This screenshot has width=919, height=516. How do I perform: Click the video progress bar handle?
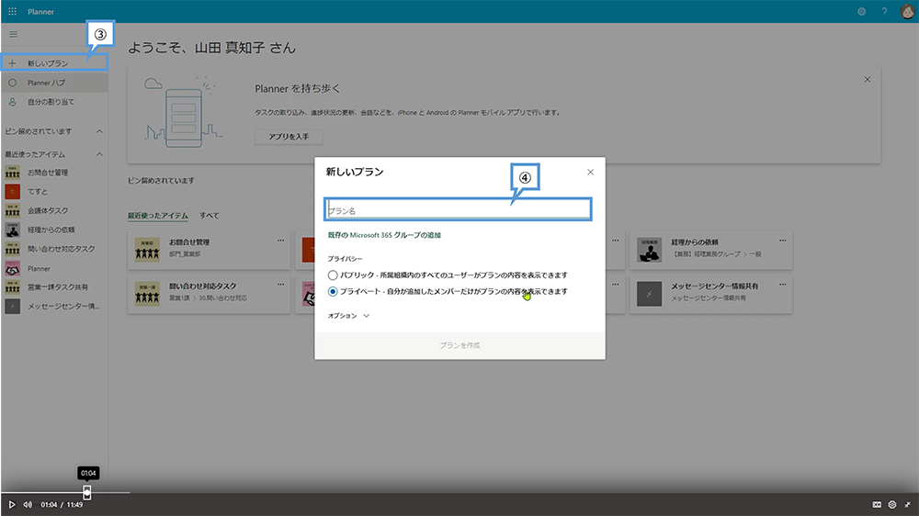pos(86,492)
